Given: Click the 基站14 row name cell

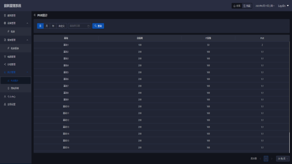Looking at the screenshot, I should tap(66, 133).
